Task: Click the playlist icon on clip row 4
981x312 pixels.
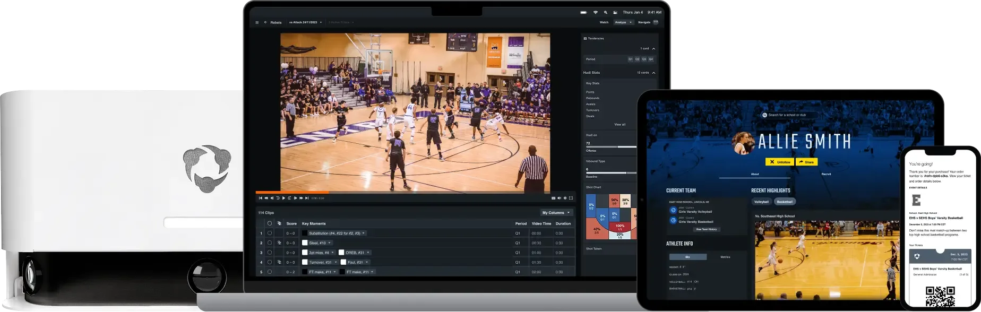Action: [x=279, y=262]
